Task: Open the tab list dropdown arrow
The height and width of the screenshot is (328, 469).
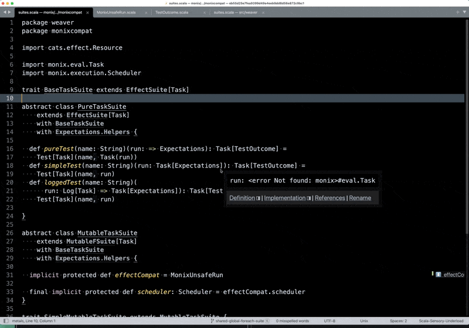Action: 464,12
